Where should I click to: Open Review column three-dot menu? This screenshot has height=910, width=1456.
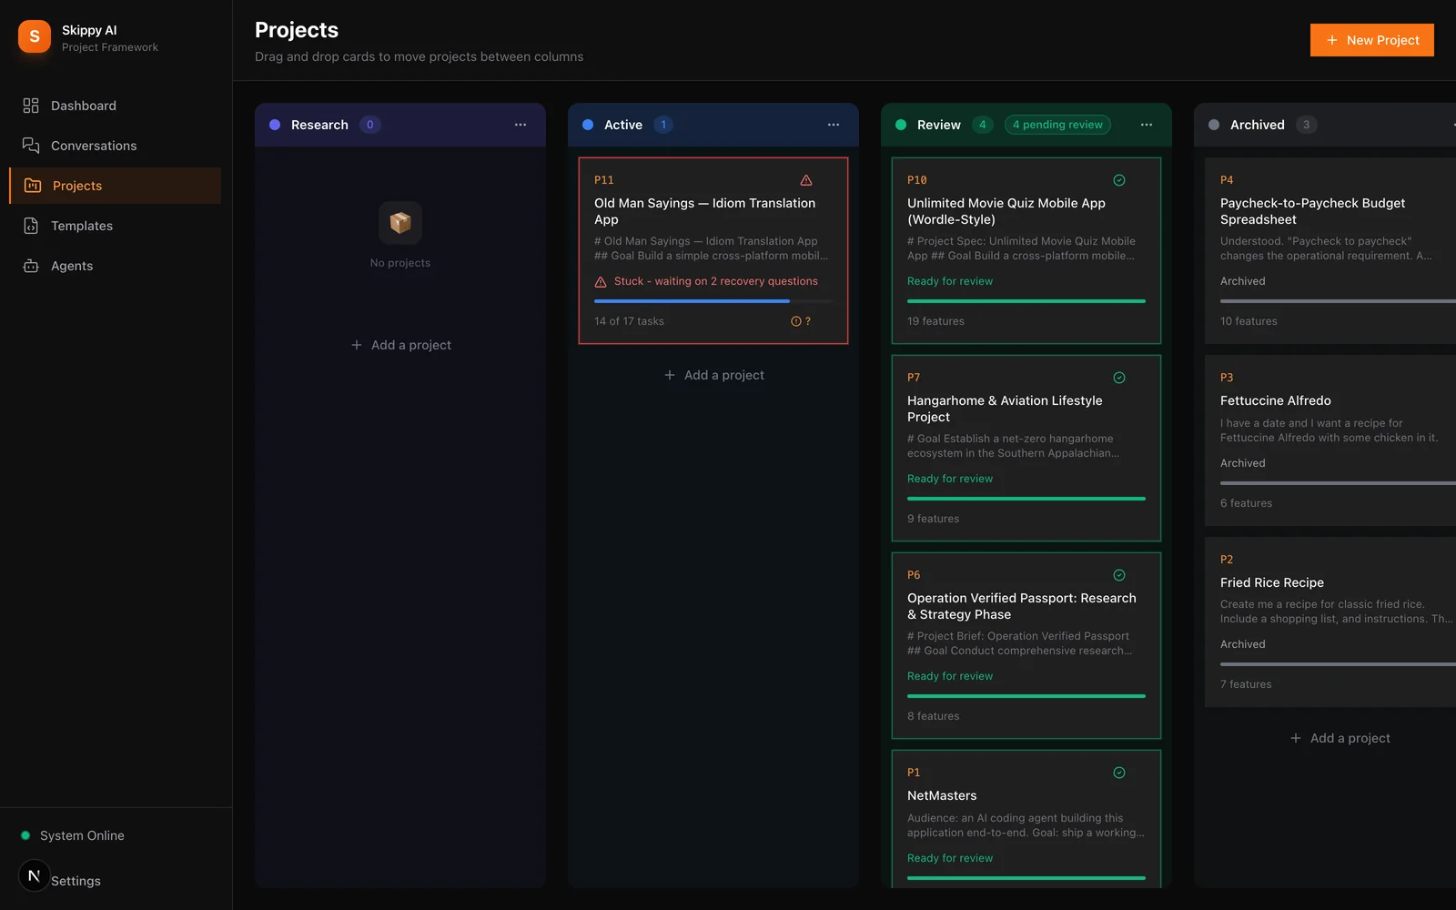pyautogui.click(x=1147, y=125)
